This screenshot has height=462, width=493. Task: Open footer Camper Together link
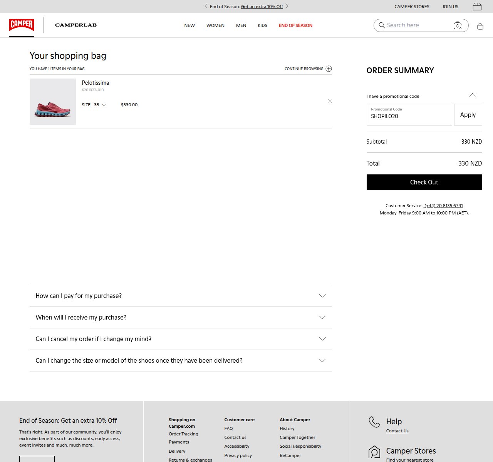tap(297, 437)
